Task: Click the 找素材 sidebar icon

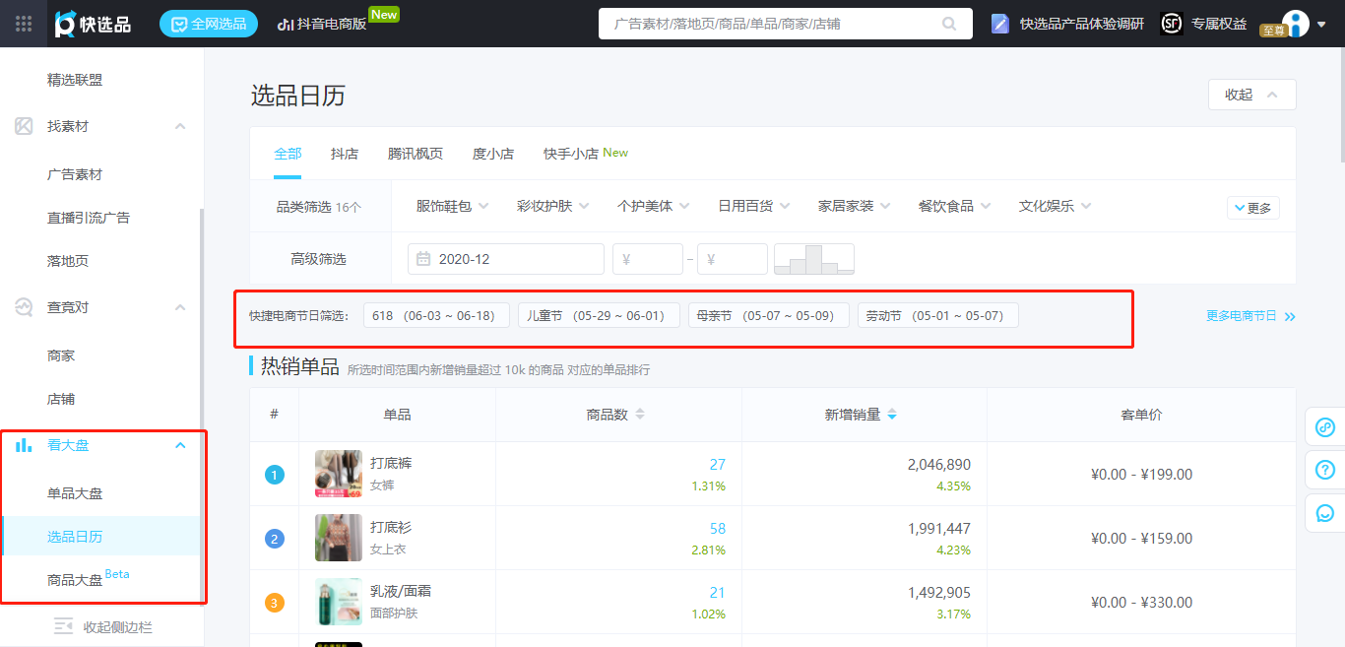Action: pos(24,126)
